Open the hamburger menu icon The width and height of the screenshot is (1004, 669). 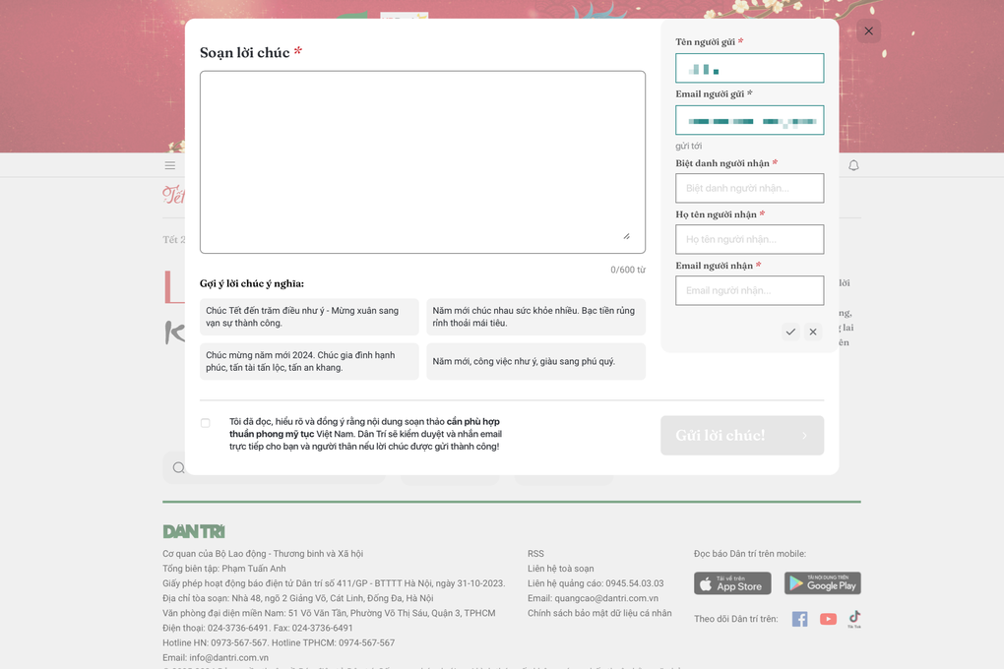point(170,165)
